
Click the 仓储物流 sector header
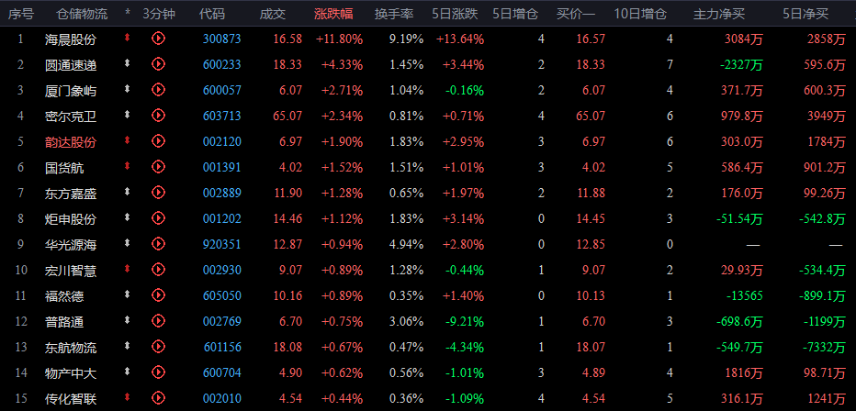click(82, 14)
